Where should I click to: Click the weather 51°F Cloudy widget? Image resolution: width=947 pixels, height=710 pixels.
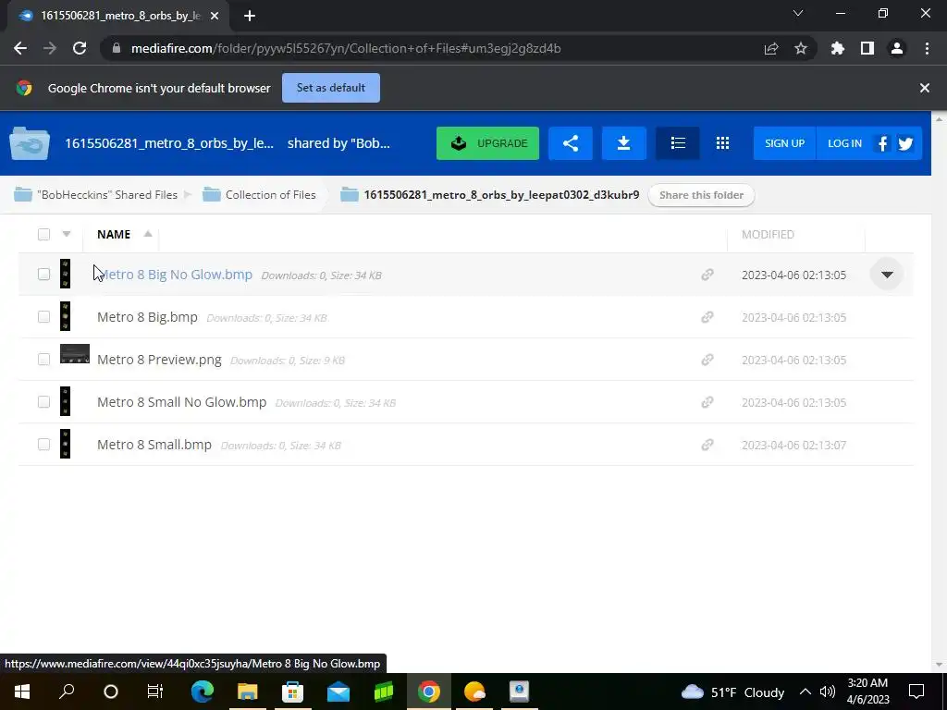click(732, 692)
